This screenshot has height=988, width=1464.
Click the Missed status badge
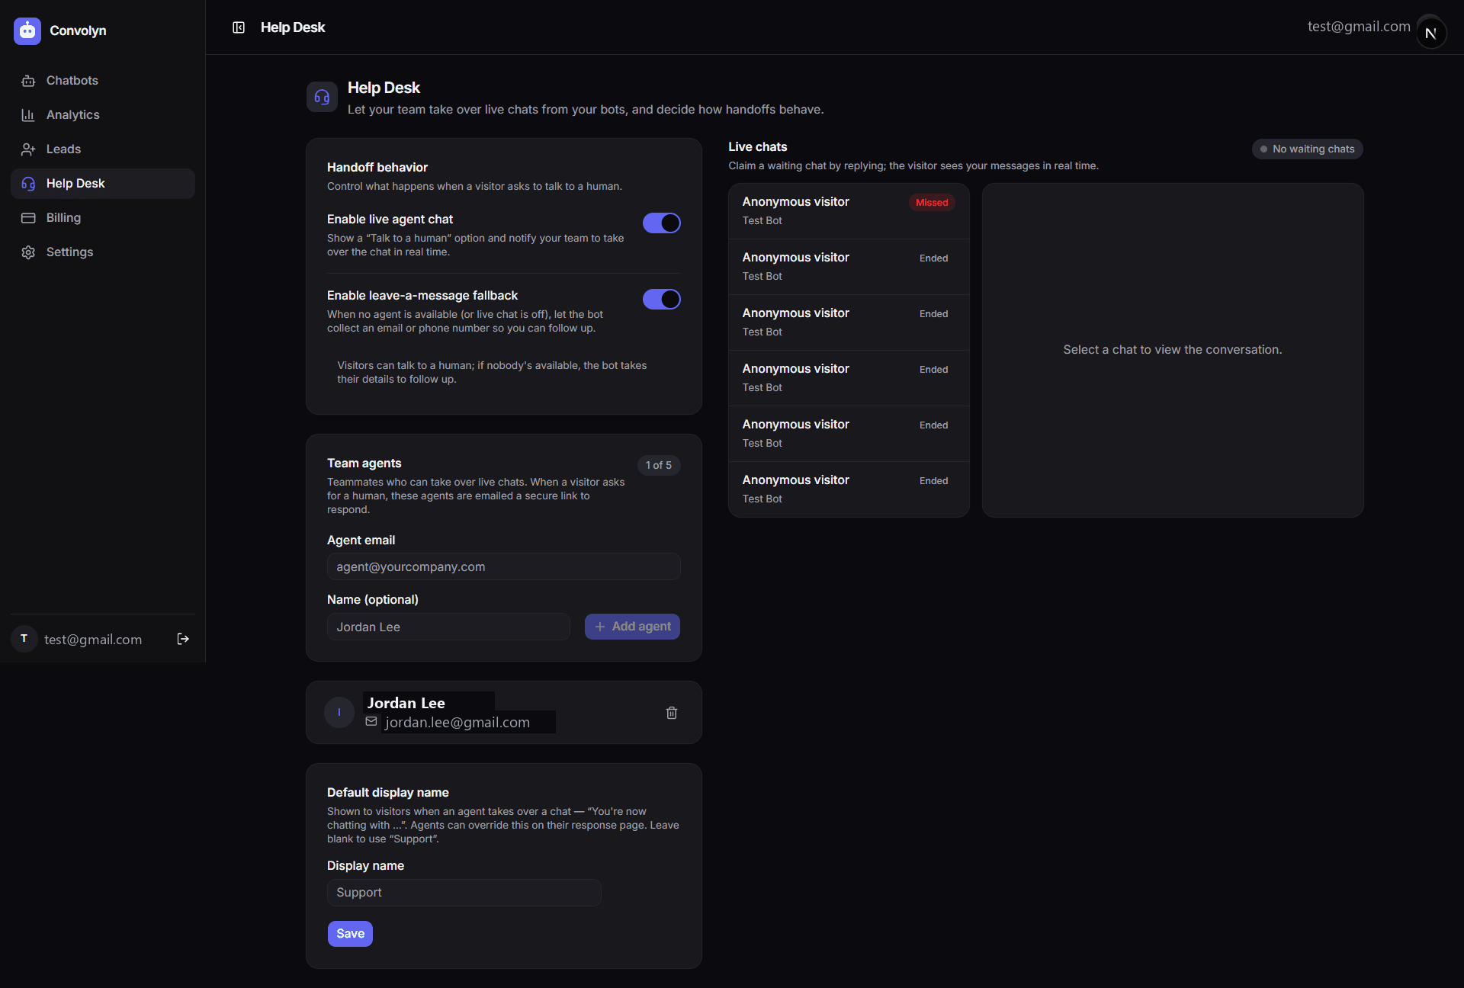pos(932,203)
